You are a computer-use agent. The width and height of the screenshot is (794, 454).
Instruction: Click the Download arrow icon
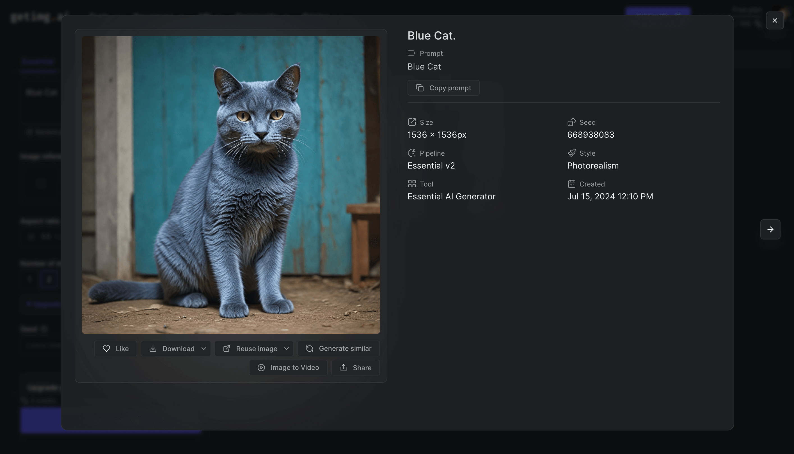coord(153,349)
